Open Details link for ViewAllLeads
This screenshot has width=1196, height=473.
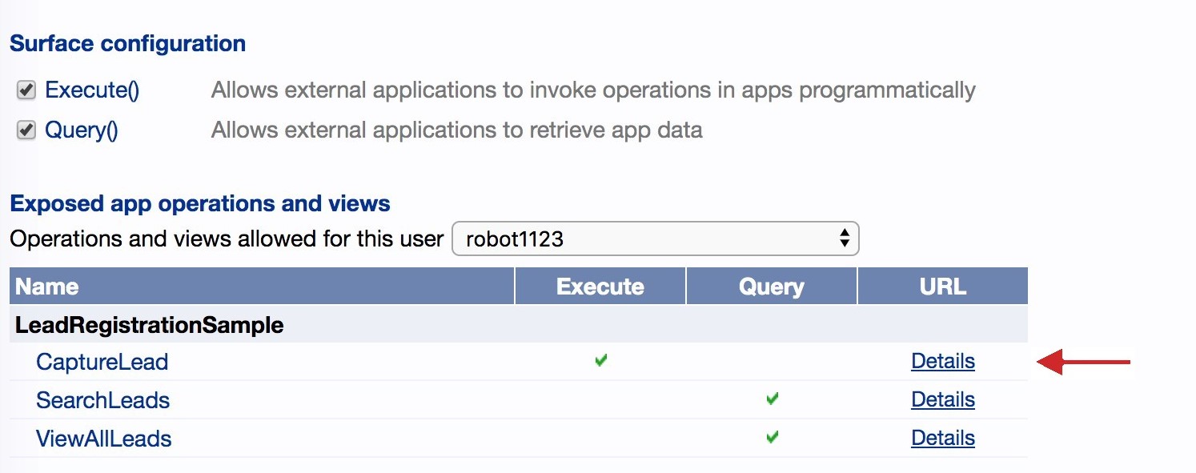point(942,439)
